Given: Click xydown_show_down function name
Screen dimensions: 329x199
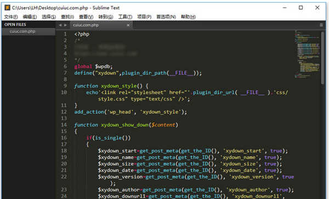Looking at the screenshot, I should [125, 125].
